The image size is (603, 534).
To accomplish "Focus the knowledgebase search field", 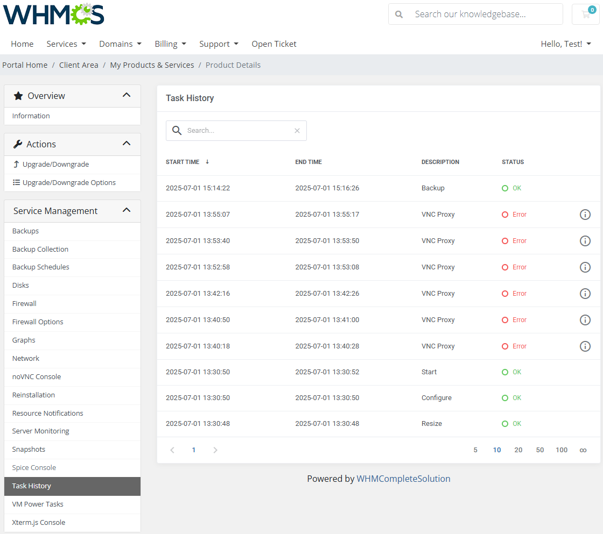I will [476, 14].
